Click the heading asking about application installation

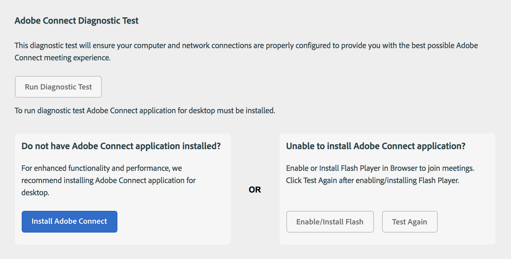(121, 146)
